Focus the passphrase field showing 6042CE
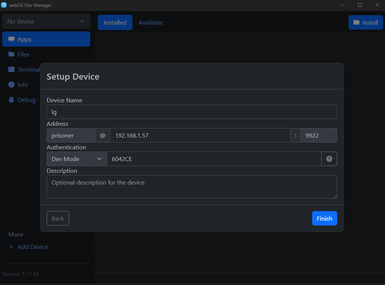 214,159
